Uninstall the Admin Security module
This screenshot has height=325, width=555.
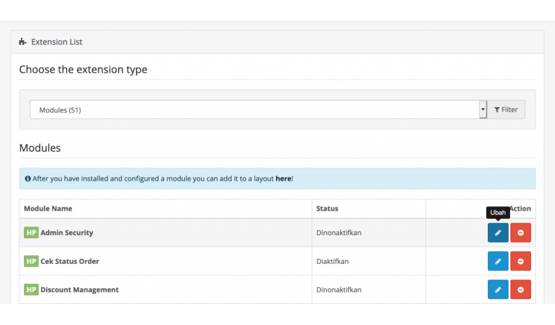coord(521,233)
